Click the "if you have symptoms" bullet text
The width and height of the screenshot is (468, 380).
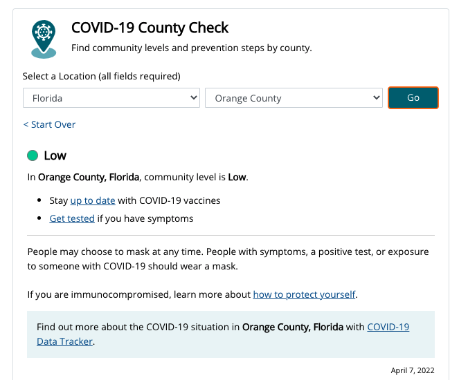pyautogui.click(x=145, y=218)
